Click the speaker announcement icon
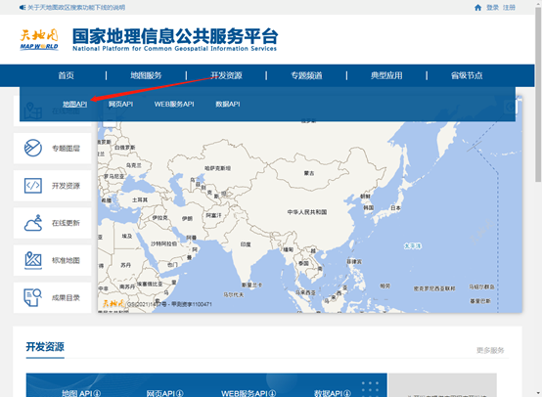542x397 pixels. pos(23,7)
